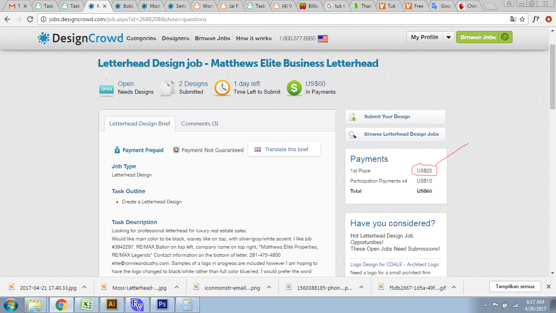
Task: Click the f? extension icon
Action: pyautogui.click(x=536, y=19)
